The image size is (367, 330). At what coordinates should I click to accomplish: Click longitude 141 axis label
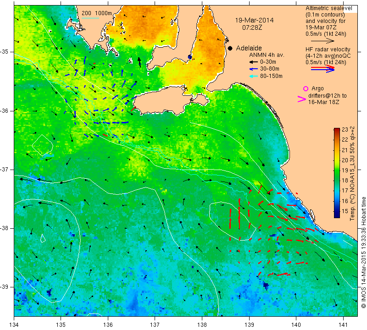point(343,324)
